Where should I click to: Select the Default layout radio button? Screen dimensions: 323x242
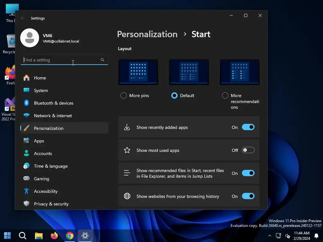[174, 95]
